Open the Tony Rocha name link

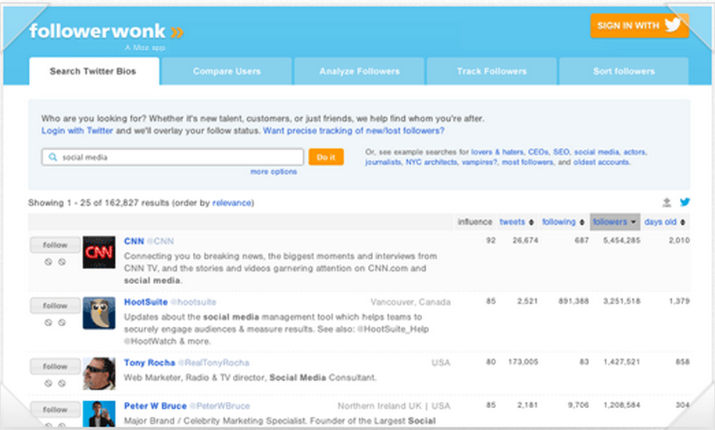[149, 363]
